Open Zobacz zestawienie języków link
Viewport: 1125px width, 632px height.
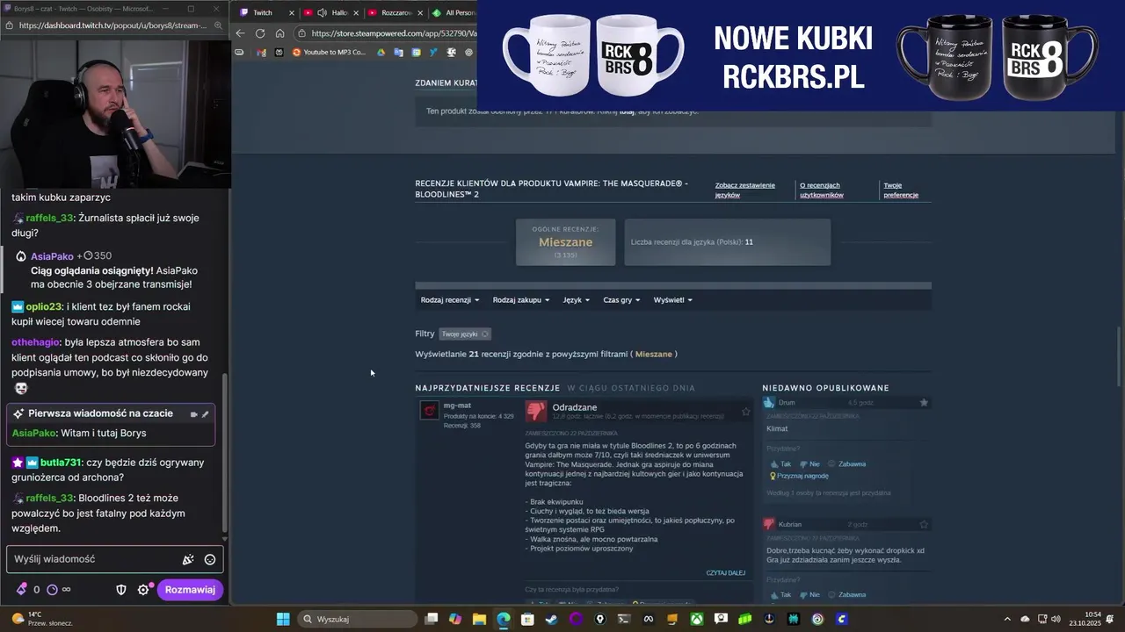point(745,190)
